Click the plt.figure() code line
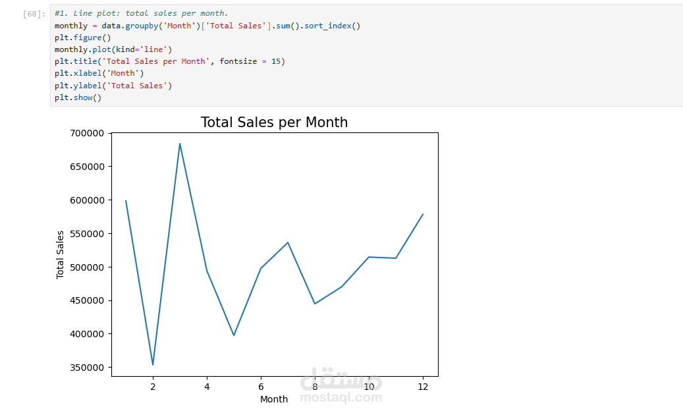683x413 pixels. click(x=82, y=38)
